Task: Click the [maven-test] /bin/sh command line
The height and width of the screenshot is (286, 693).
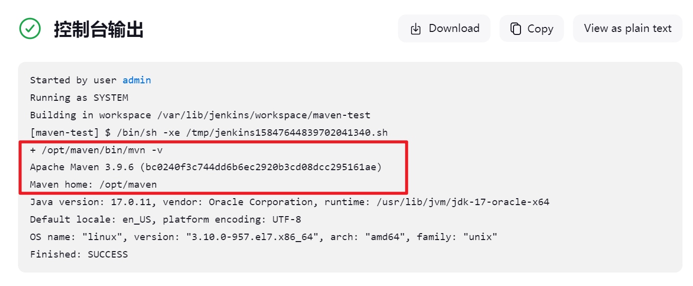Action: (209, 133)
